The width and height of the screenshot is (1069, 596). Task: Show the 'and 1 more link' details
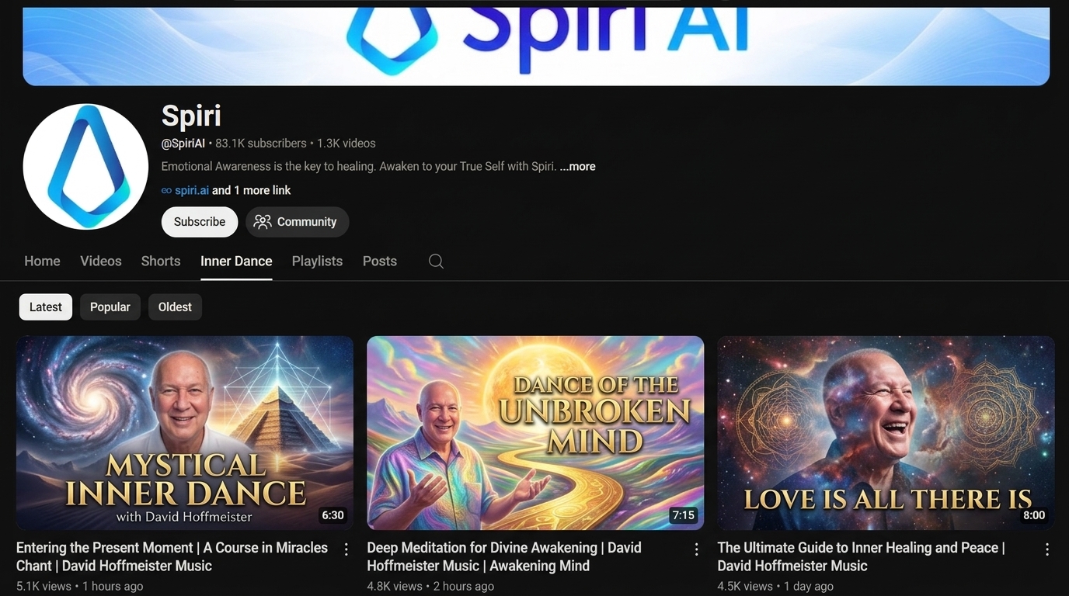tap(252, 190)
